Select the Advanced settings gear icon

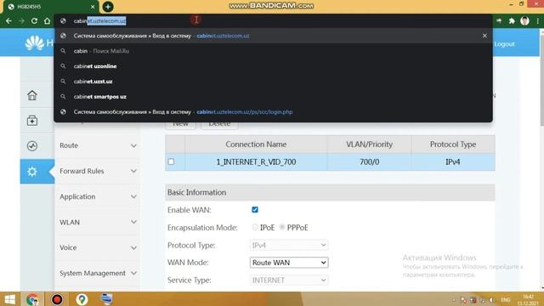(x=32, y=172)
